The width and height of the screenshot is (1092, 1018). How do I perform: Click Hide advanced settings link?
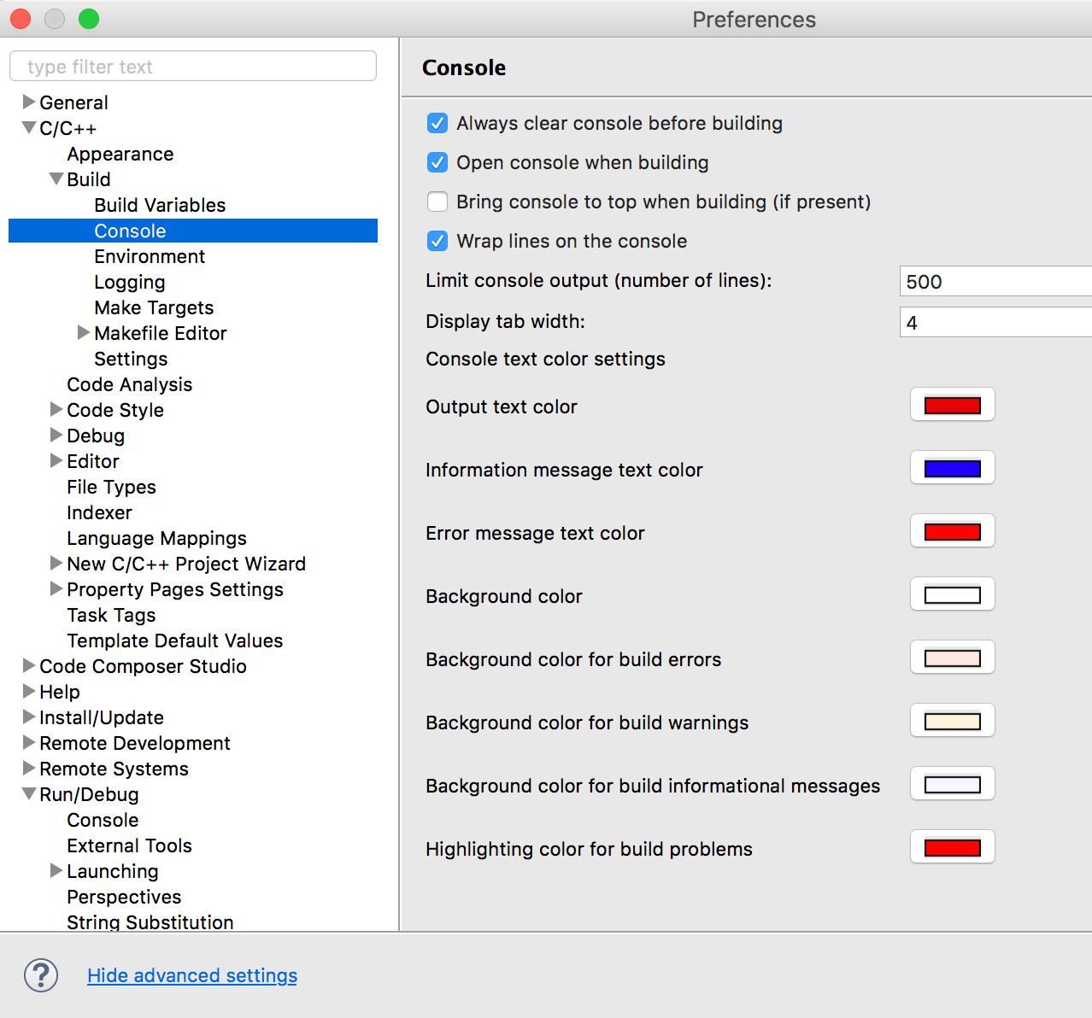pos(192,975)
